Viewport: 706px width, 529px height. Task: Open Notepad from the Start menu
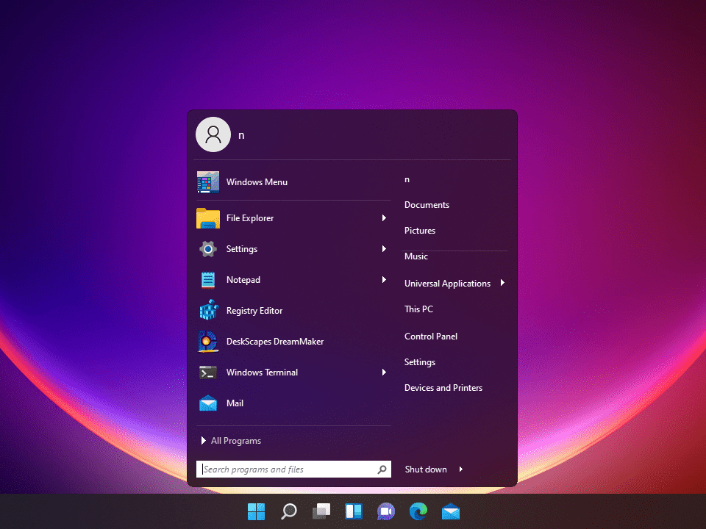pyautogui.click(x=243, y=279)
